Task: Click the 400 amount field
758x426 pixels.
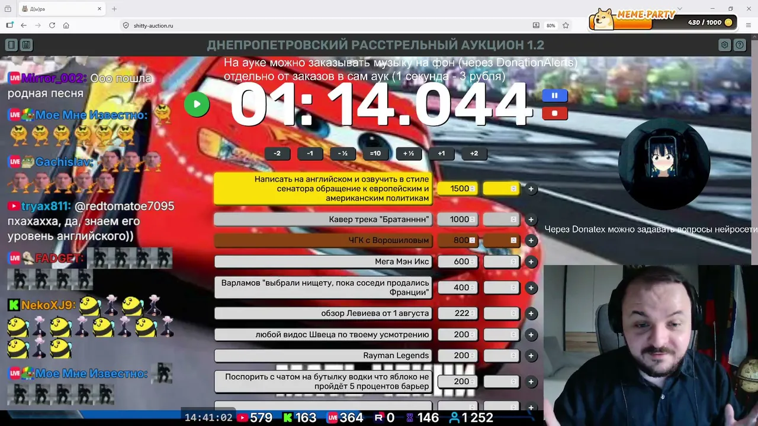Action: 457,288
